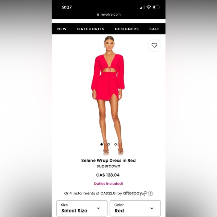
Task: Click the afterpay logo
Action: 135,193
